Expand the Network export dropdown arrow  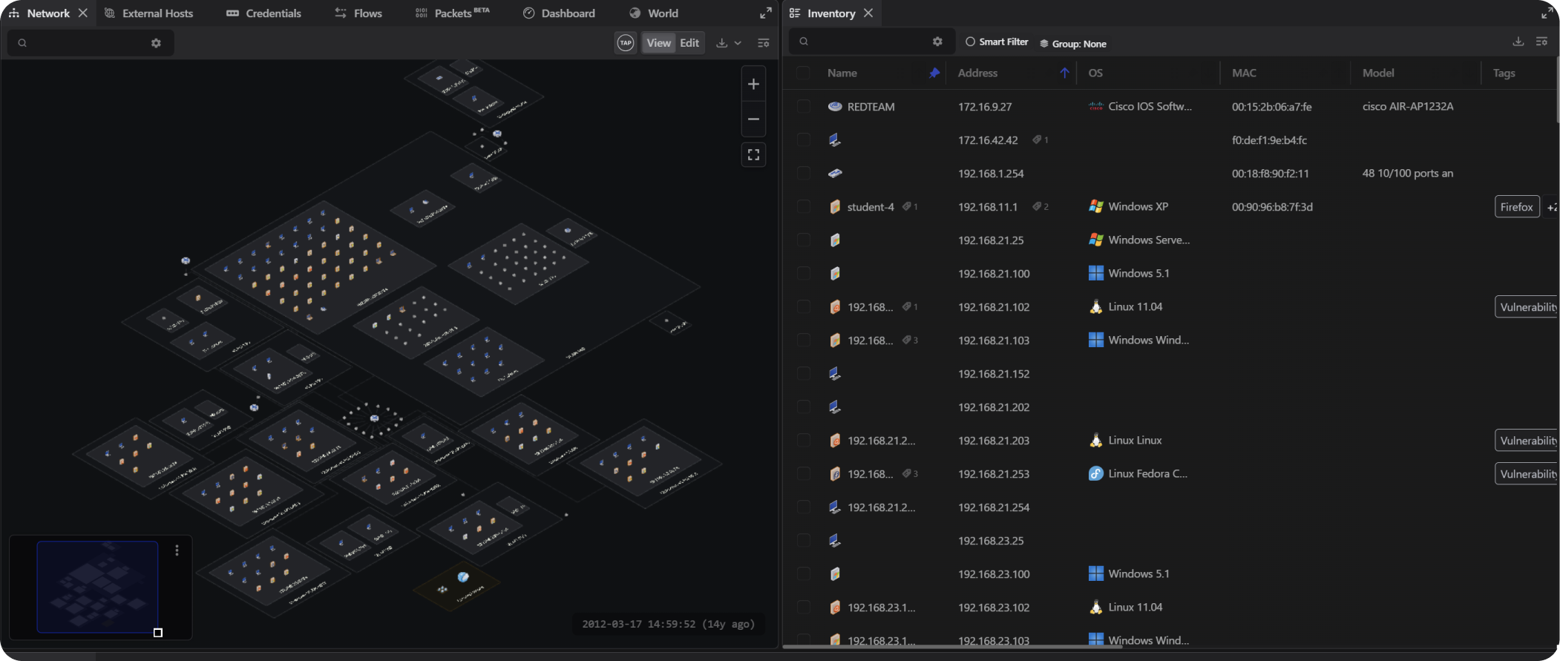pos(738,43)
